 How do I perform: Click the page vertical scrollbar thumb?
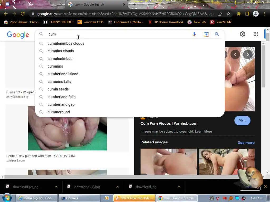point(268,37)
